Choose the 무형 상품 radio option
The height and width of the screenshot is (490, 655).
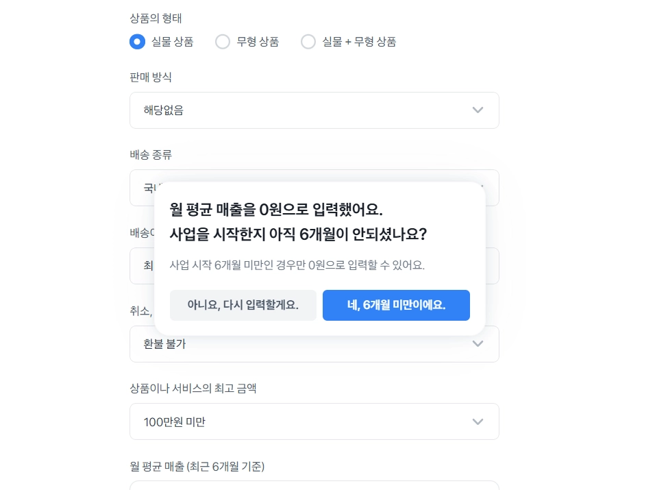(x=223, y=42)
